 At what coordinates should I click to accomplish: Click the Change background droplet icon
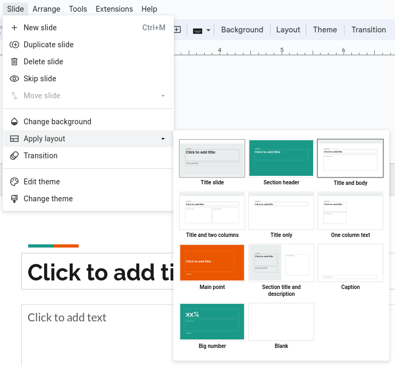[14, 122]
